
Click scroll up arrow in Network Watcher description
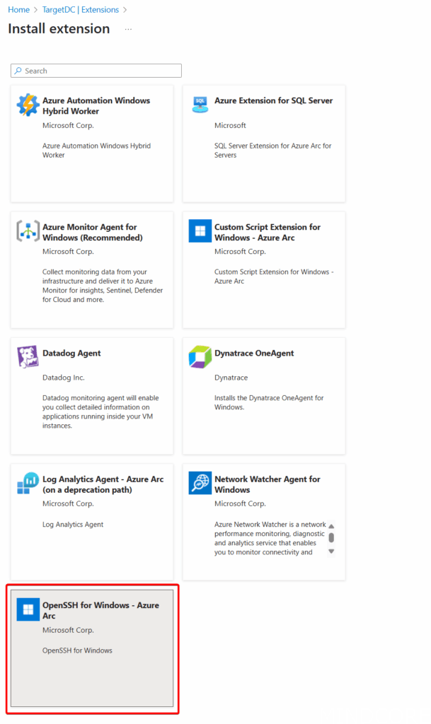coord(331,526)
